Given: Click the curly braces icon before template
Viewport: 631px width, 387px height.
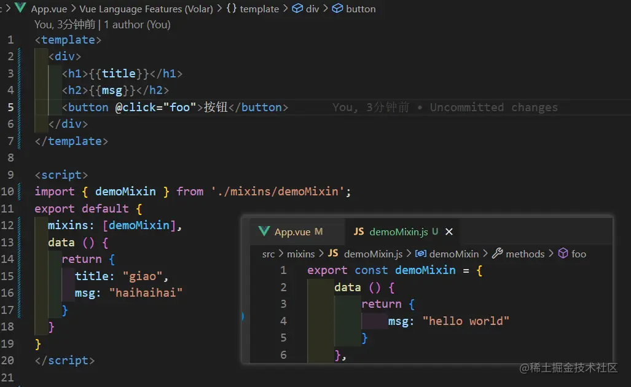Looking at the screenshot, I should point(232,8).
